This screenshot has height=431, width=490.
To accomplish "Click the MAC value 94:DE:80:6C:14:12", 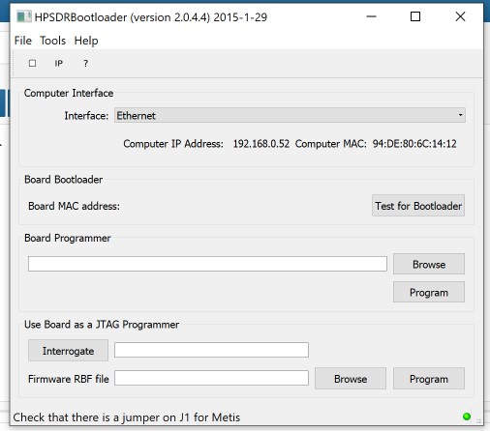I will point(414,144).
